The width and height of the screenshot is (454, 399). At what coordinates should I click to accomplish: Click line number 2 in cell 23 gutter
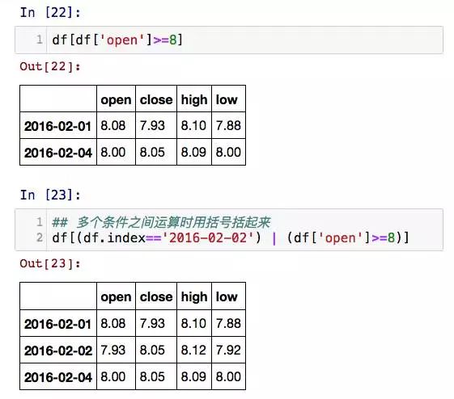tap(40, 237)
